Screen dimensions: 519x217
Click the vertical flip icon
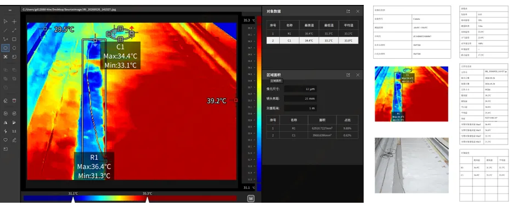14,123
